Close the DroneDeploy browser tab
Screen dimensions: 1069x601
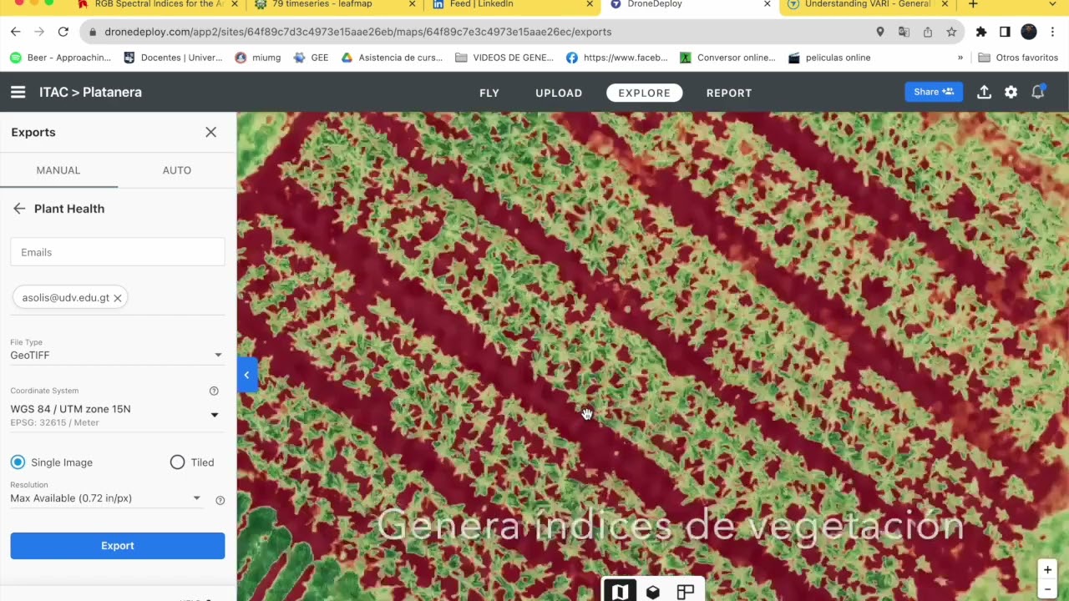click(768, 4)
